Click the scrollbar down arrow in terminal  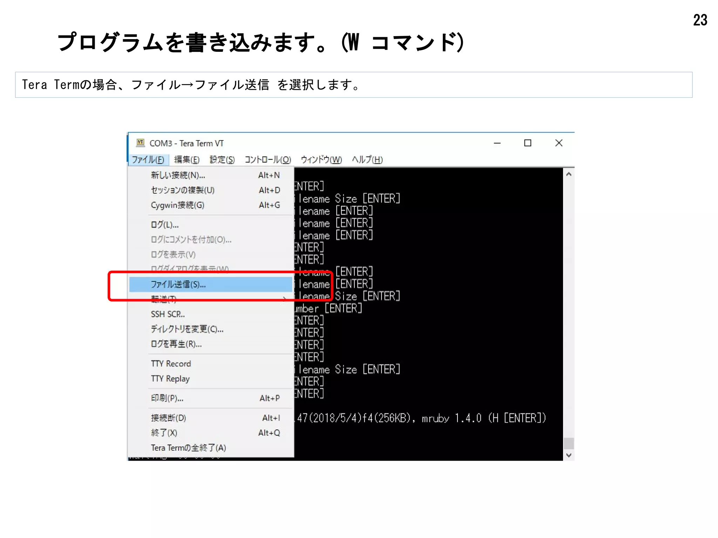[x=569, y=455]
